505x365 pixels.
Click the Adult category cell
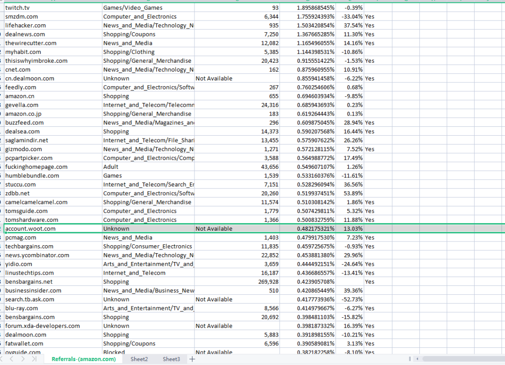(x=148, y=167)
